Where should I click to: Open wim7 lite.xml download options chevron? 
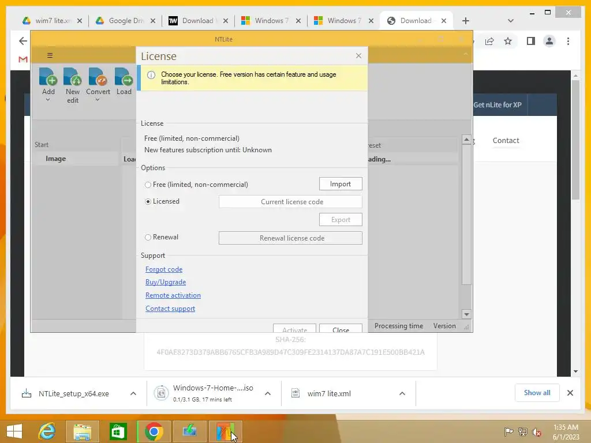pos(402,393)
